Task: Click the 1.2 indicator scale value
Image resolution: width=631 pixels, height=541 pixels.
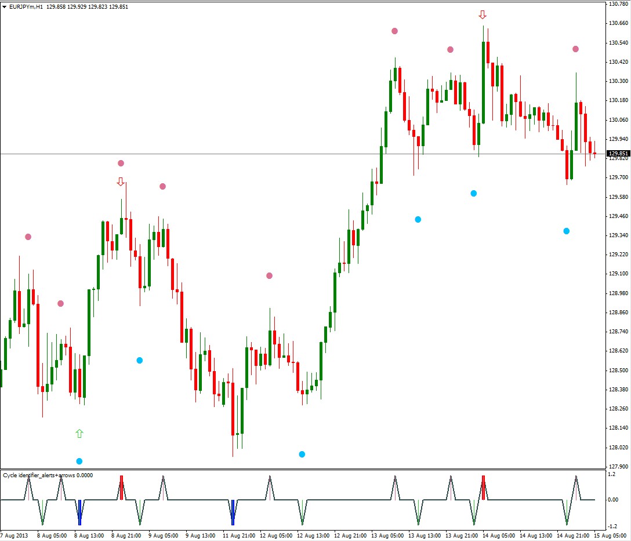Action: pyautogui.click(x=612, y=474)
